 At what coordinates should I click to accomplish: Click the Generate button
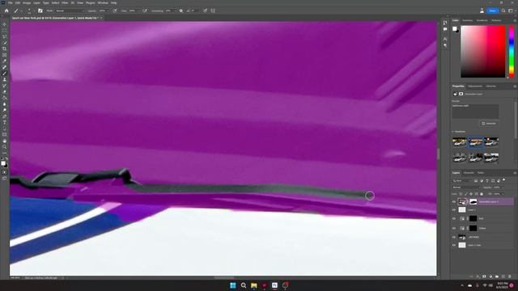(x=489, y=124)
